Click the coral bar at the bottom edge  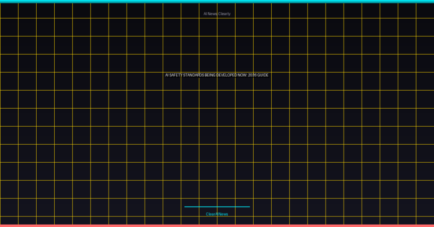[x=217, y=225]
